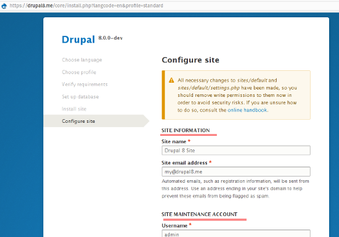Click the Site name input field

[x=236, y=151]
